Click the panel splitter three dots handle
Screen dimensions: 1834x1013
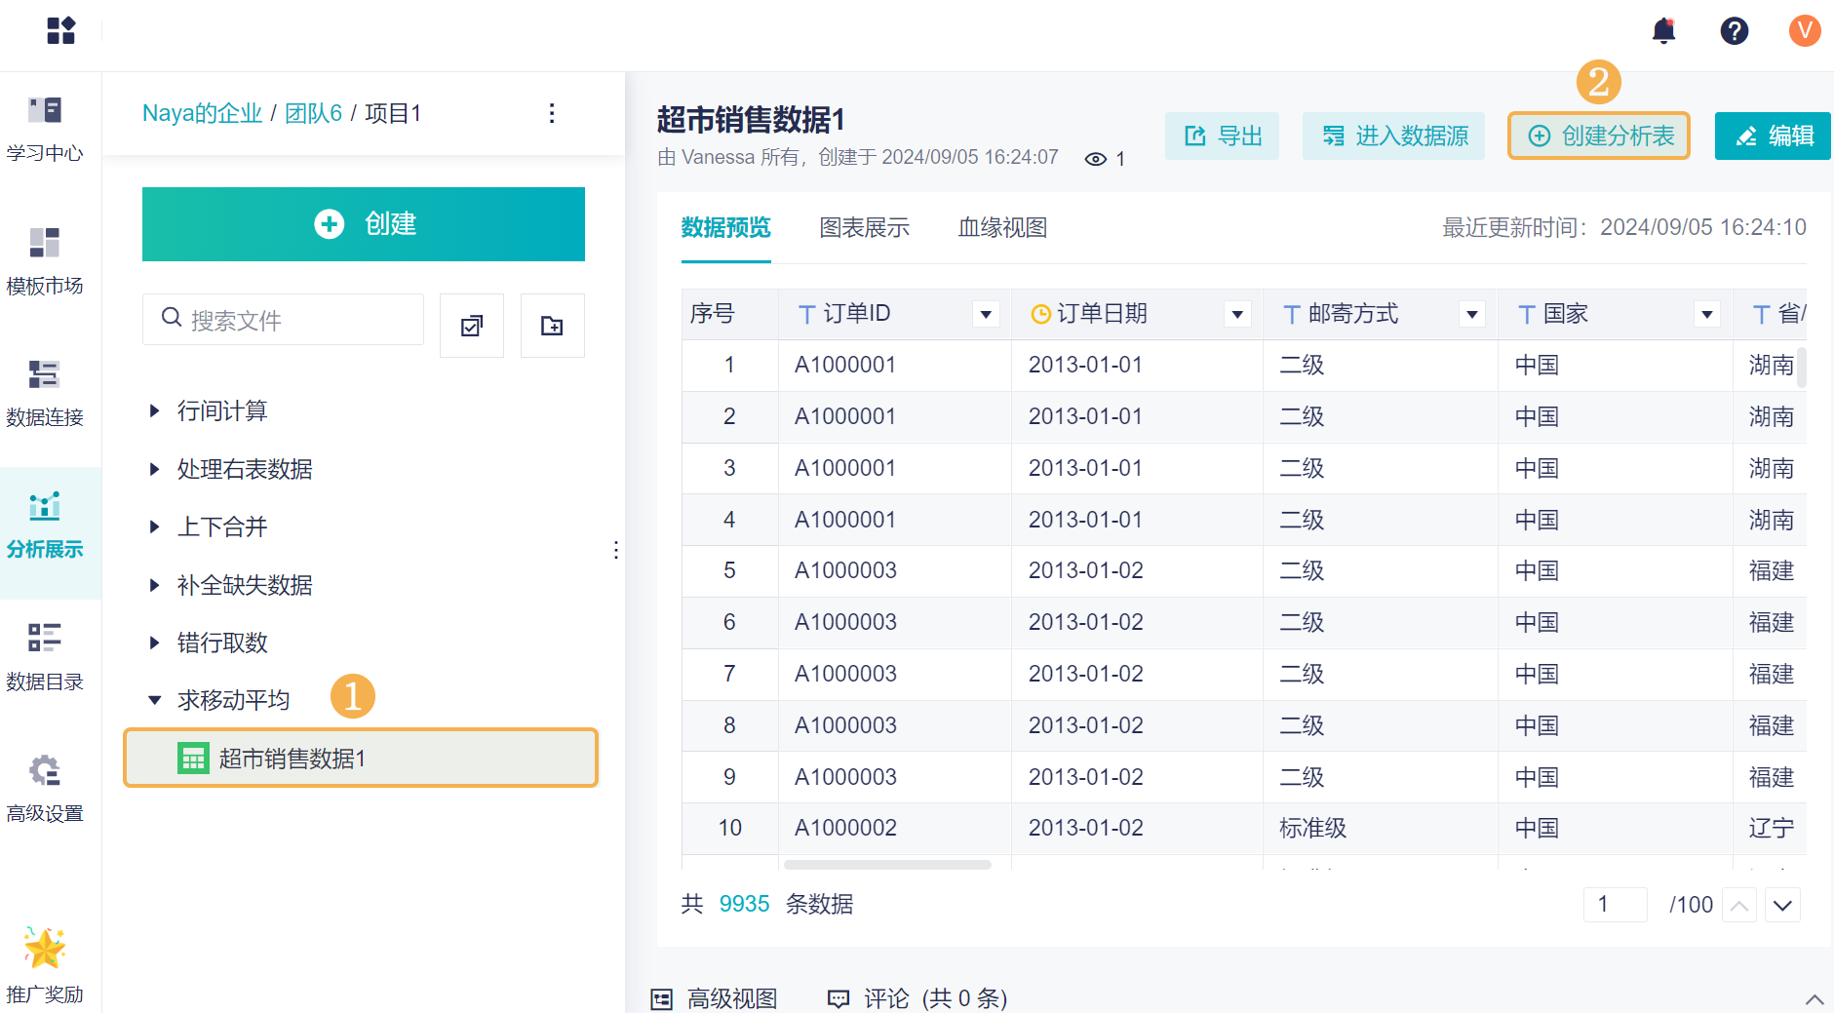tap(616, 550)
